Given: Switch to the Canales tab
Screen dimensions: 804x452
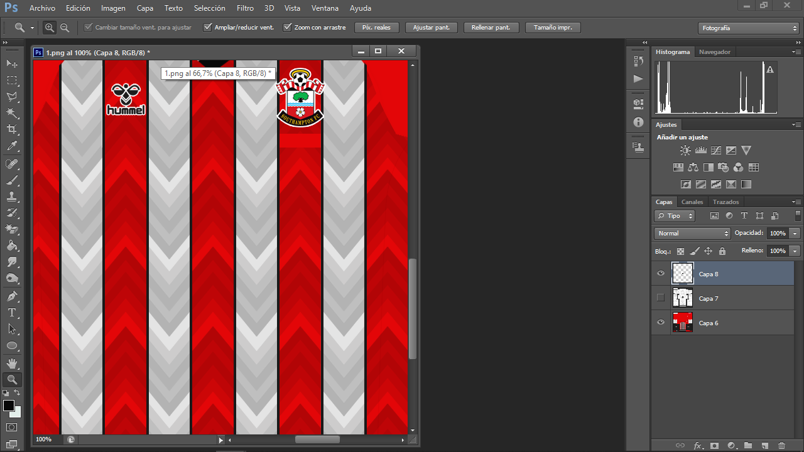Looking at the screenshot, I should click(692, 202).
